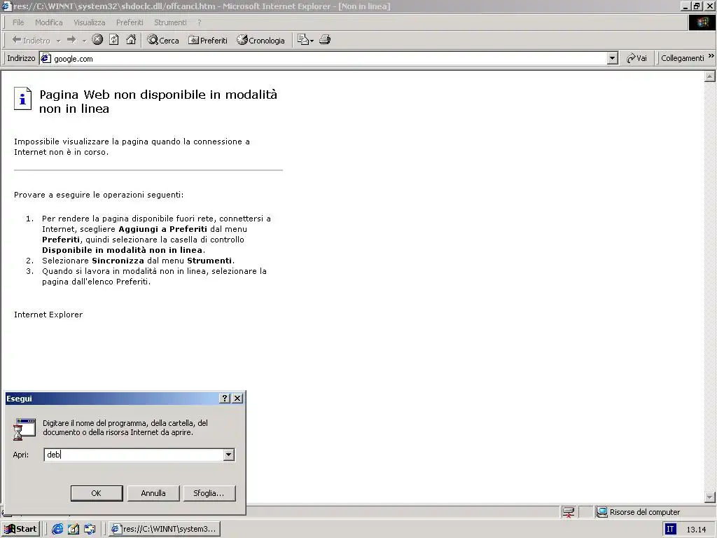Click the page icon in address bar
Viewport: 717px width, 538px height.
(x=46, y=58)
